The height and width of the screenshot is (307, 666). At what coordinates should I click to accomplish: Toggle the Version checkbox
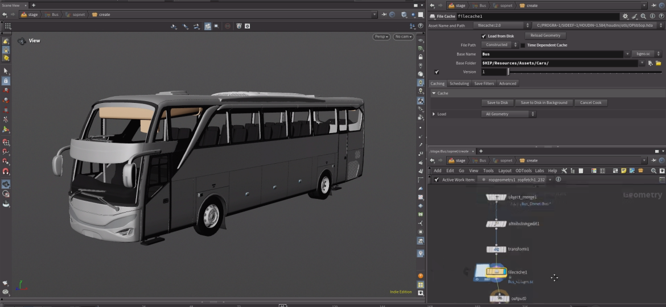coord(437,72)
